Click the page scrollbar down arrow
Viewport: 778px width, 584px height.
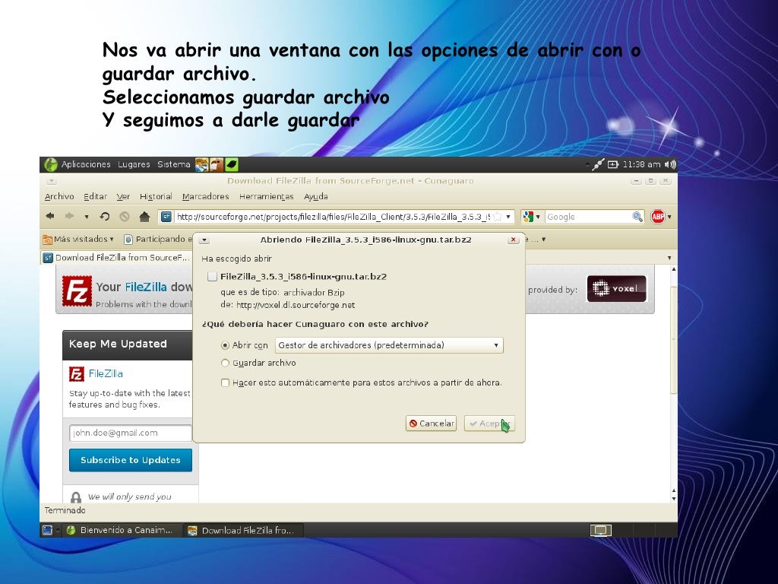[x=673, y=498]
